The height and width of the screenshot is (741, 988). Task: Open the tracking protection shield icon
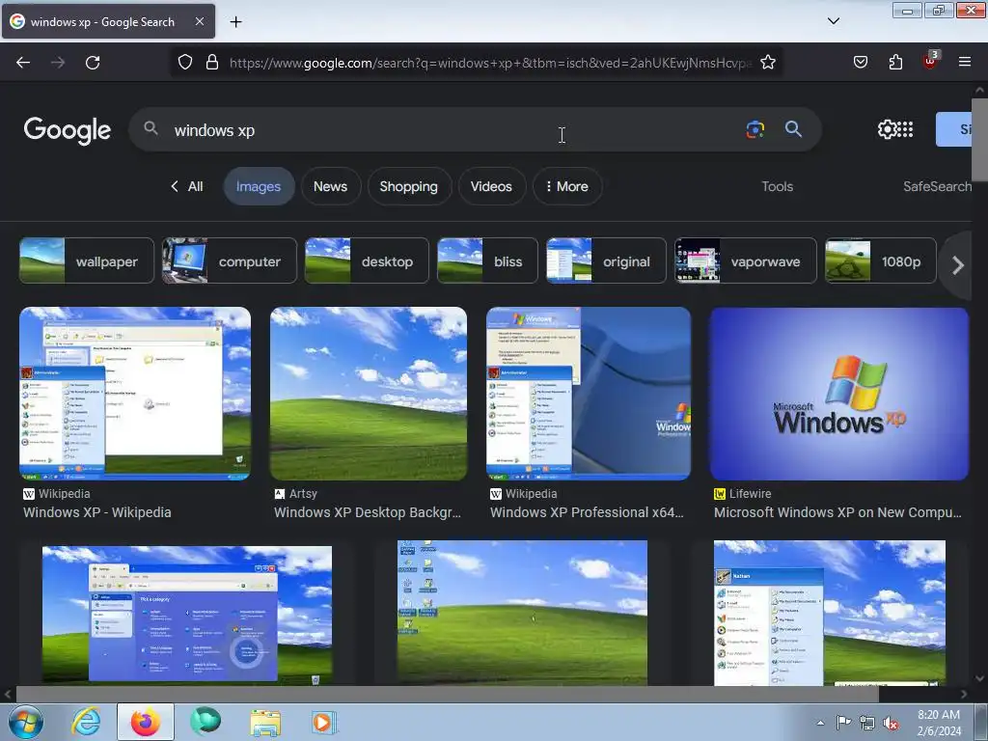point(184,63)
